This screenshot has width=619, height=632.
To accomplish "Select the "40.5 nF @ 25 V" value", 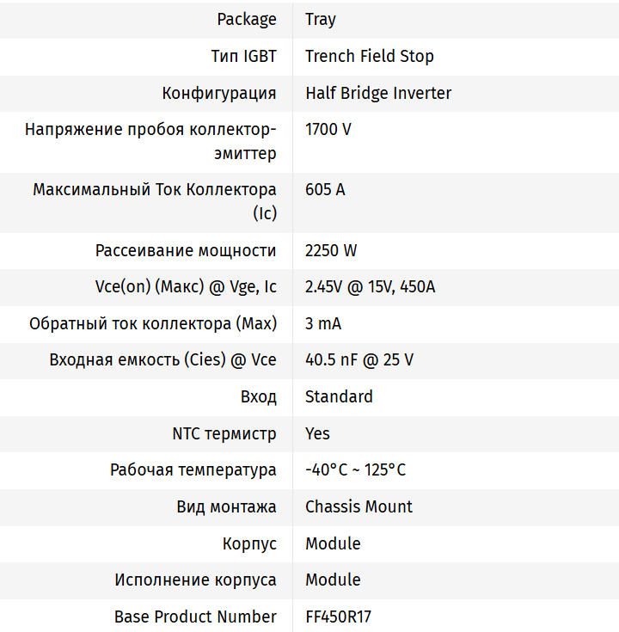I will click(x=359, y=360).
